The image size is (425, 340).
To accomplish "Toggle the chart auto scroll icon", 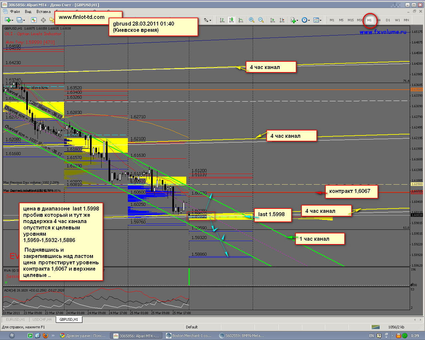I will click(x=273, y=20).
